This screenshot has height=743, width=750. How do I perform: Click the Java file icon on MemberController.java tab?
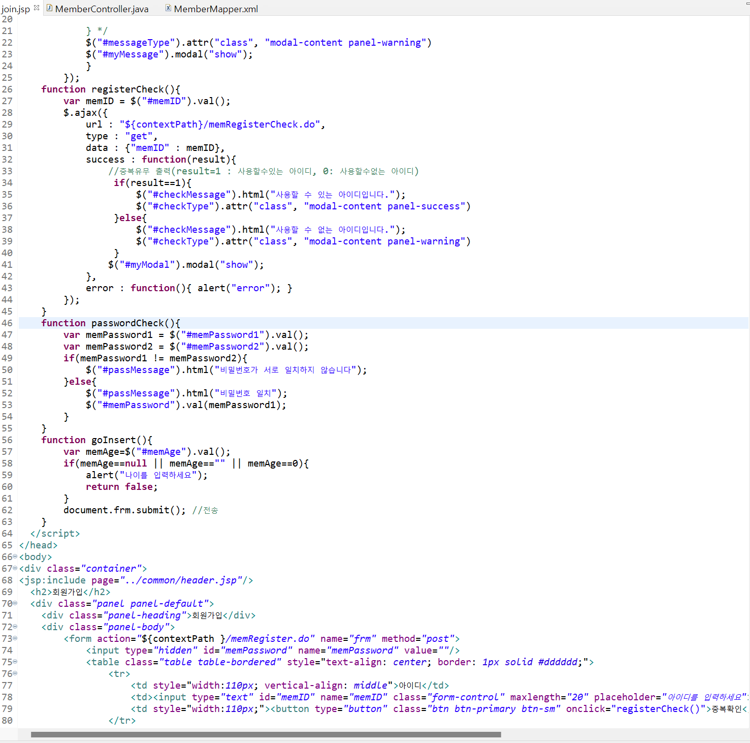pyautogui.click(x=49, y=8)
